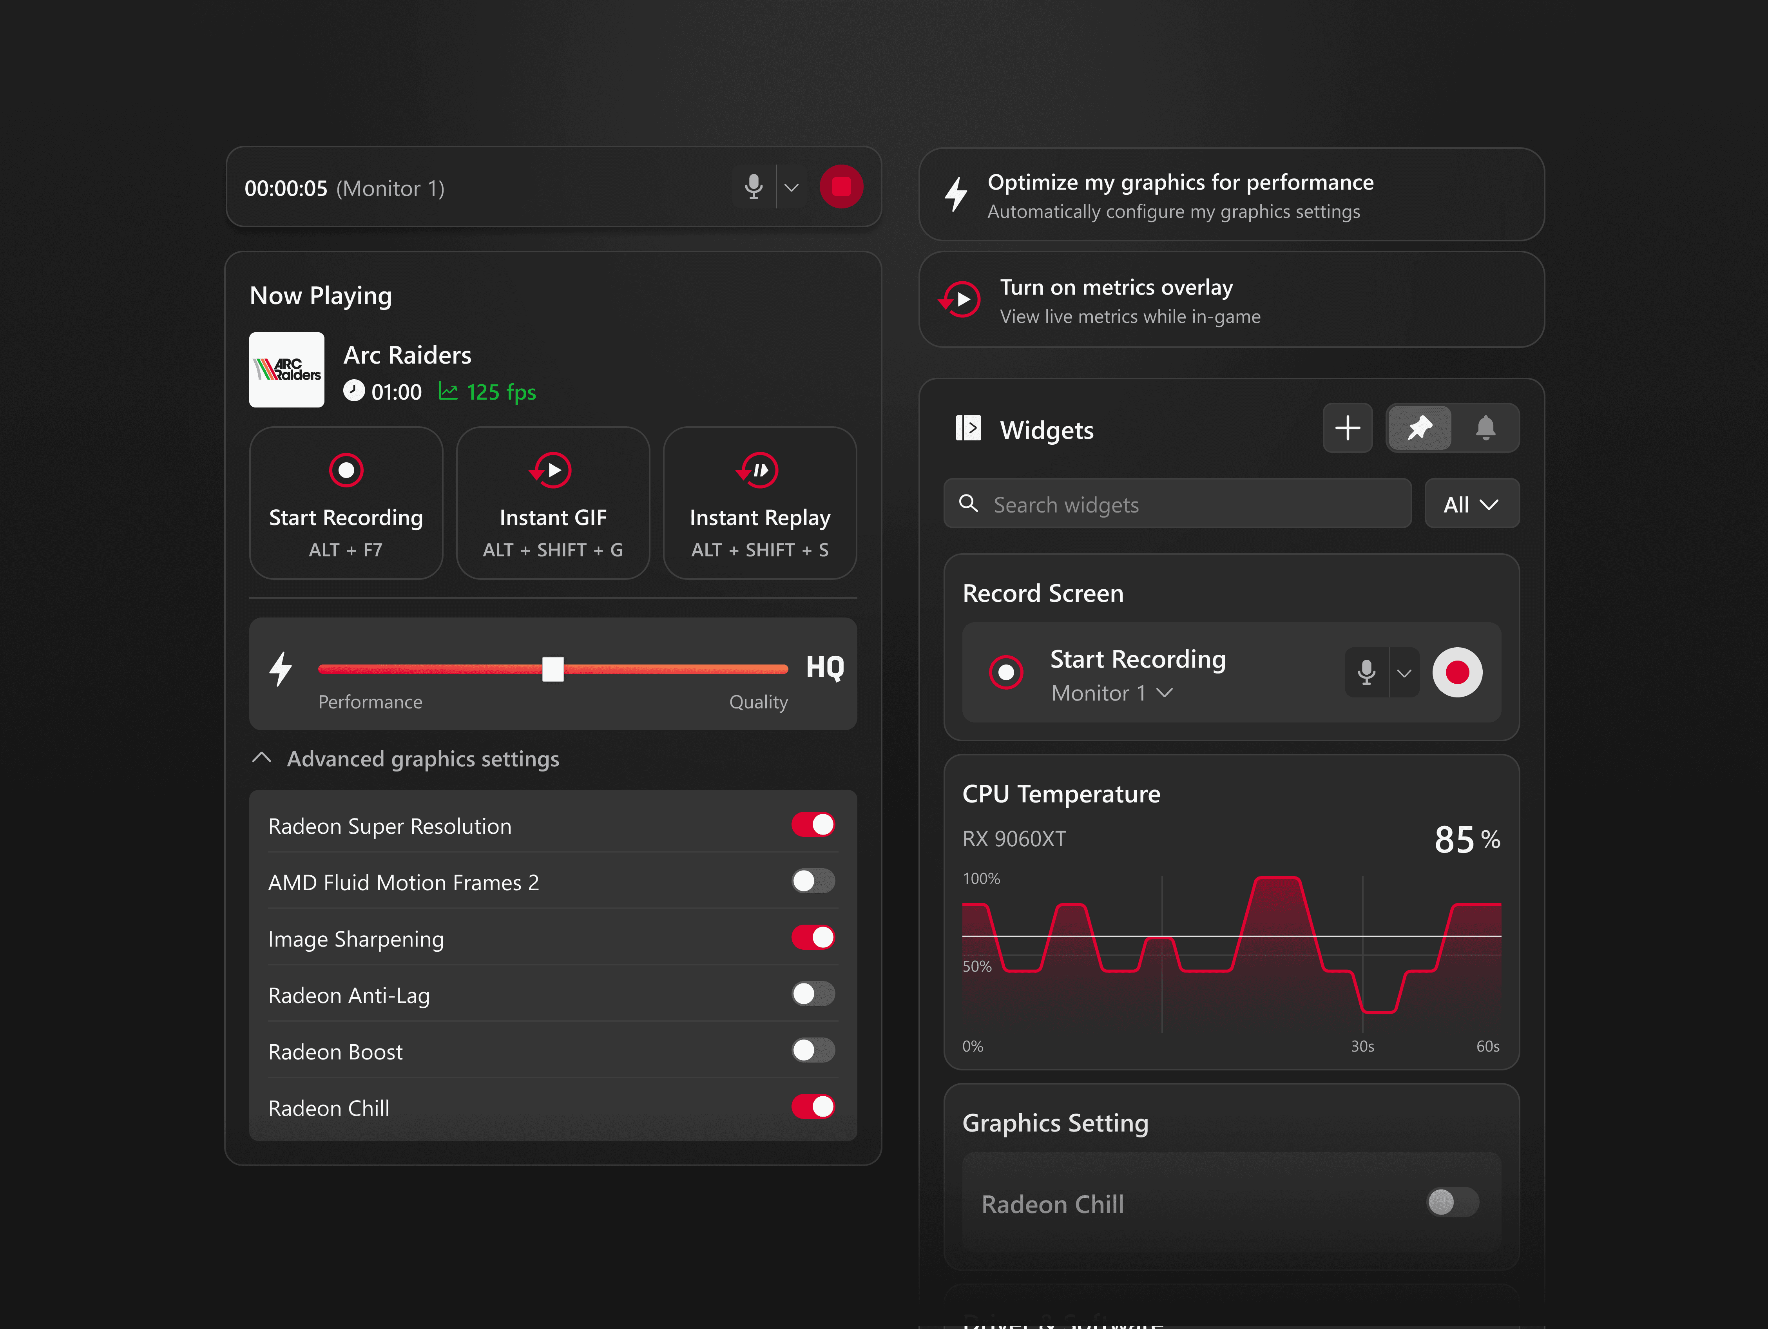Disable Radeon Super Resolution toggle
1768x1329 pixels.
click(x=813, y=825)
